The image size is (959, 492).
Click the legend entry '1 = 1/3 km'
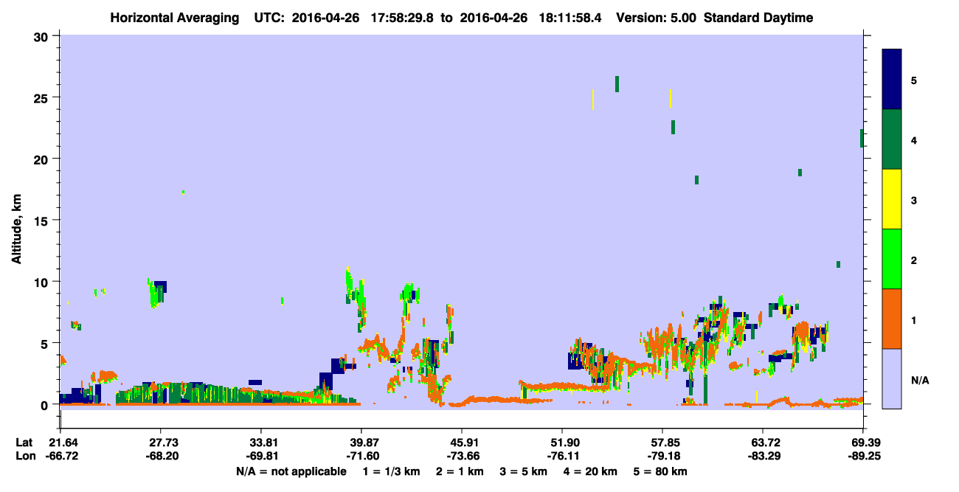[x=392, y=471]
